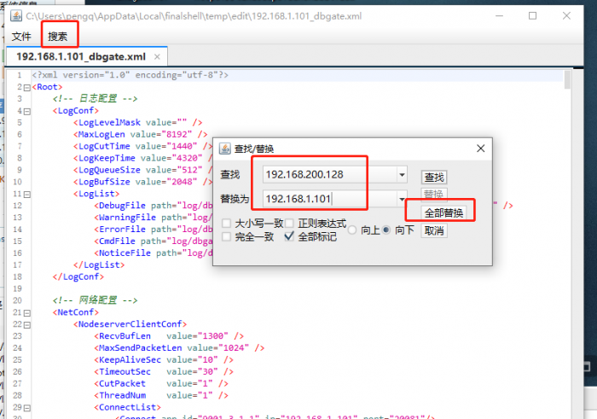
Task: Close the 查找/替换 dialog
Action: pos(481,148)
